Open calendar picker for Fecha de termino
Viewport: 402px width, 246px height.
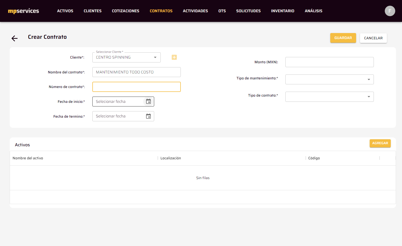click(x=148, y=116)
